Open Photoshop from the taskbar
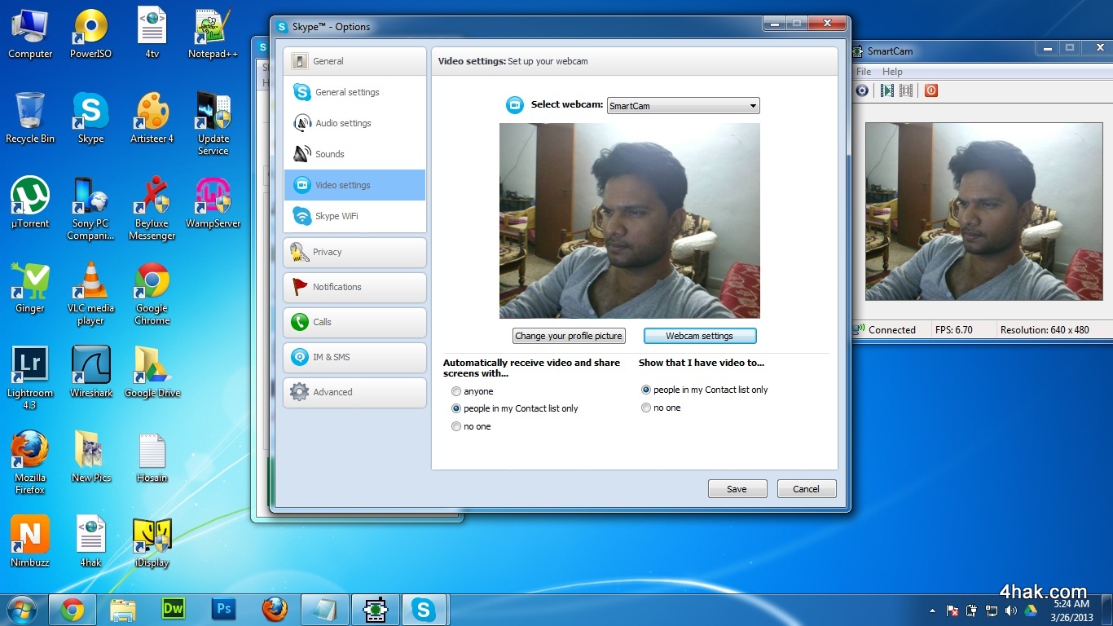Image resolution: width=1113 pixels, height=626 pixels. 223,609
